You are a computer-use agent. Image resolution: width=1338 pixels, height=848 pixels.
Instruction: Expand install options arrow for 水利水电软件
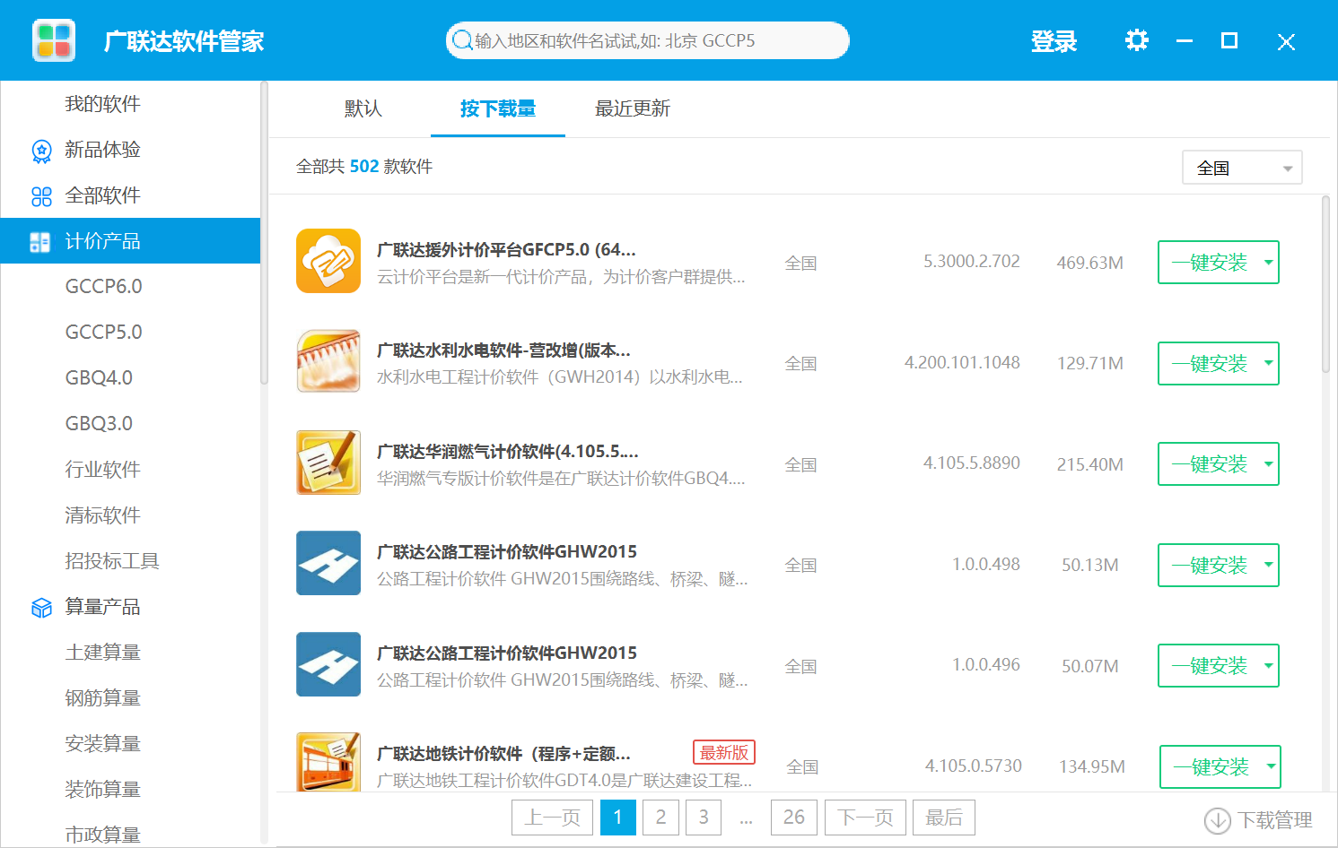pyautogui.click(x=1268, y=363)
